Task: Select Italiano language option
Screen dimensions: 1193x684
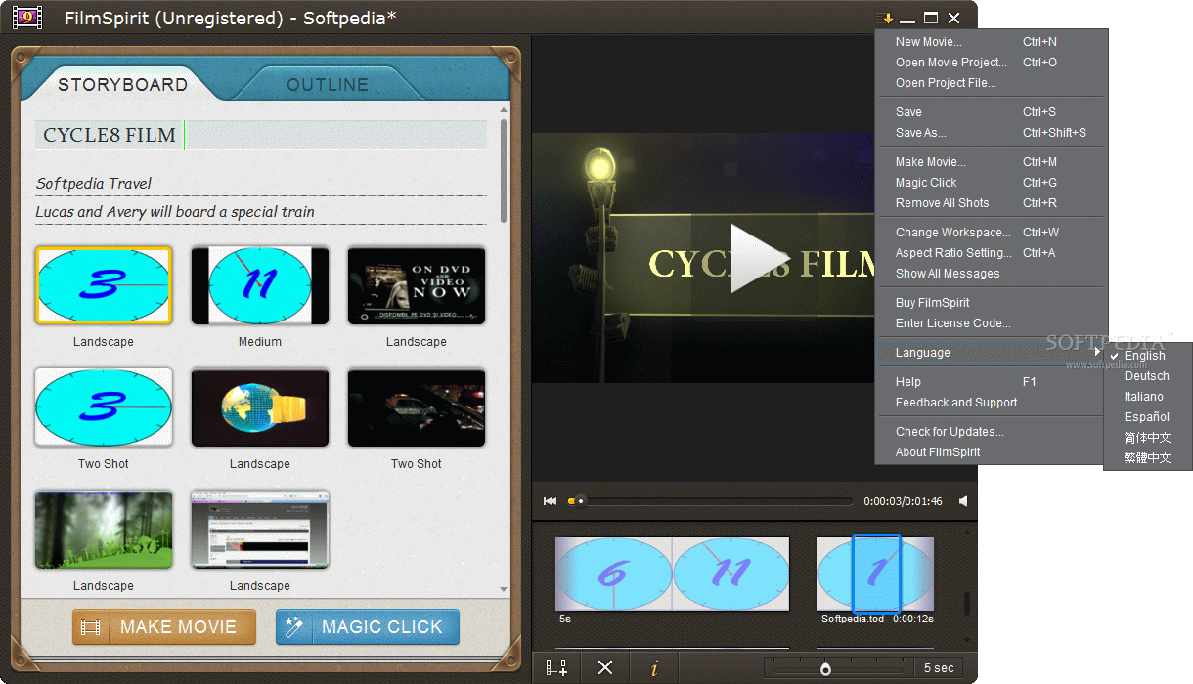Action: tap(1148, 397)
